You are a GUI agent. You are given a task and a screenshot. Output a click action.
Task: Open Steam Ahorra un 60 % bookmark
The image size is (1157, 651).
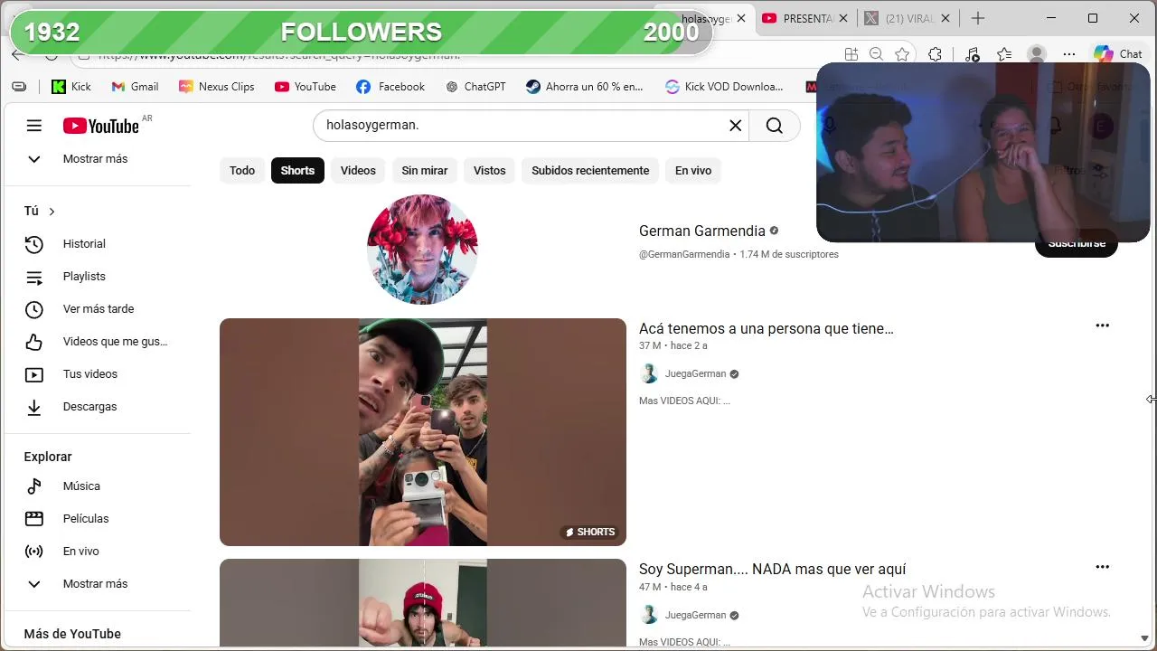[x=585, y=87]
